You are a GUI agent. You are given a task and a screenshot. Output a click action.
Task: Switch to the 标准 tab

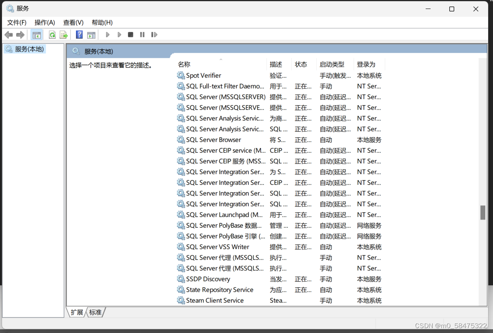(95, 312)
